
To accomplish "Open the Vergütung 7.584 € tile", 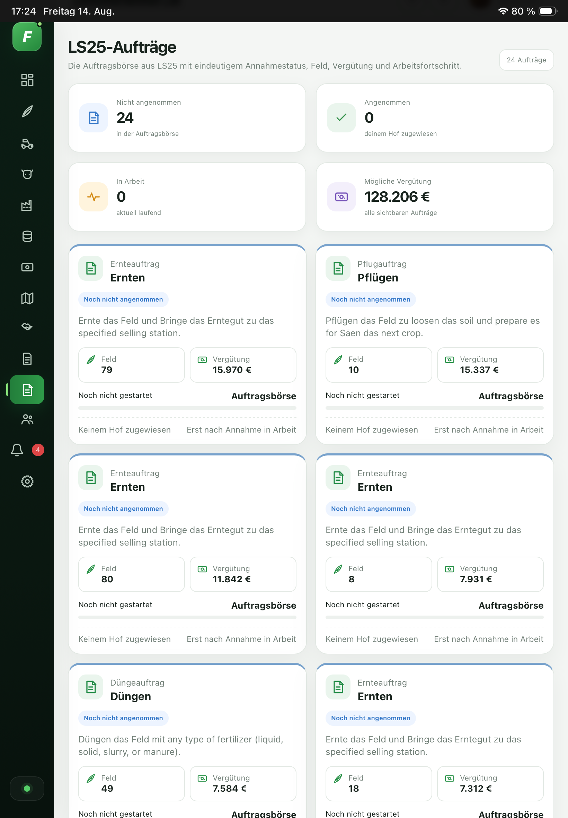I will (x=243, y=784).
